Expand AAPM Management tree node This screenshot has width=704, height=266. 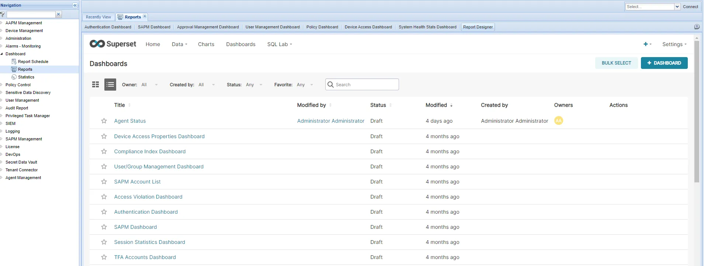2,23
